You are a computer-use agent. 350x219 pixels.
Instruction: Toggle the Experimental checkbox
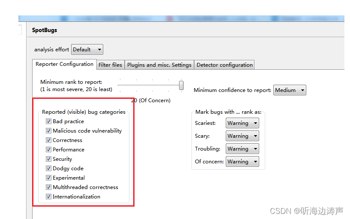point(48,178)
